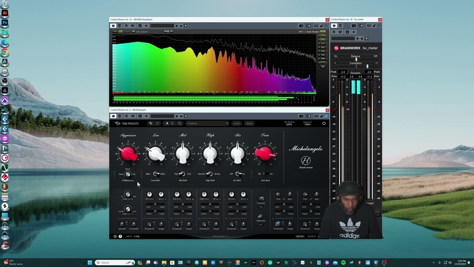474x267 pixels.
Task: Click the Mid band white knob
Action: click(x=183, y=154)
